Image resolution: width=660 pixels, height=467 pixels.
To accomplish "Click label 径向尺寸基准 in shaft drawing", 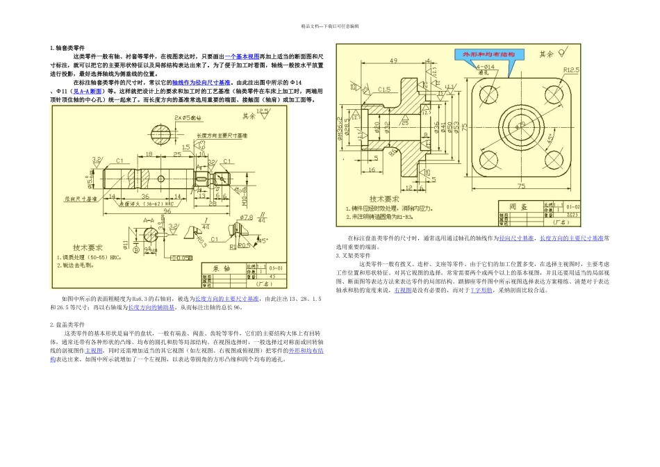I will pyautogui.click(x=81, y=198).
